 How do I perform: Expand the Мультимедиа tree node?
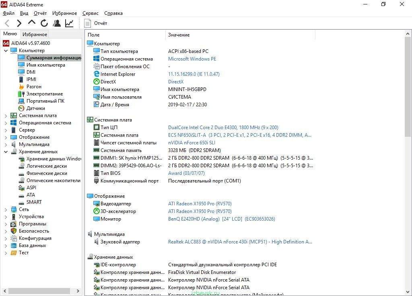[x=6, y=144]
